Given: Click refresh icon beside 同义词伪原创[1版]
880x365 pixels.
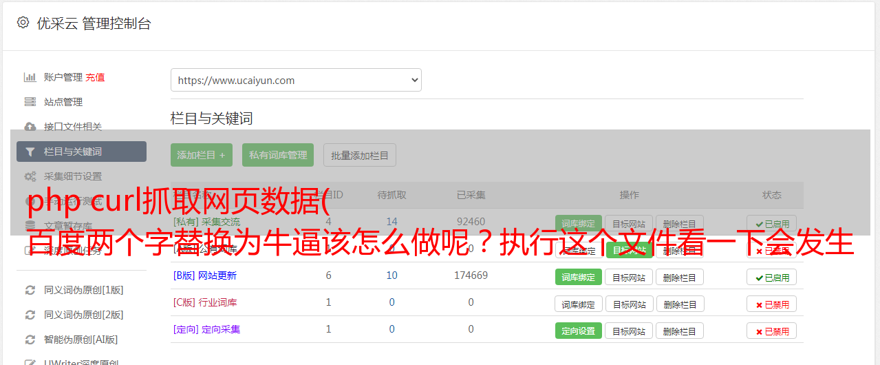Looking at the screenshot, I should (x=30, y=290).
